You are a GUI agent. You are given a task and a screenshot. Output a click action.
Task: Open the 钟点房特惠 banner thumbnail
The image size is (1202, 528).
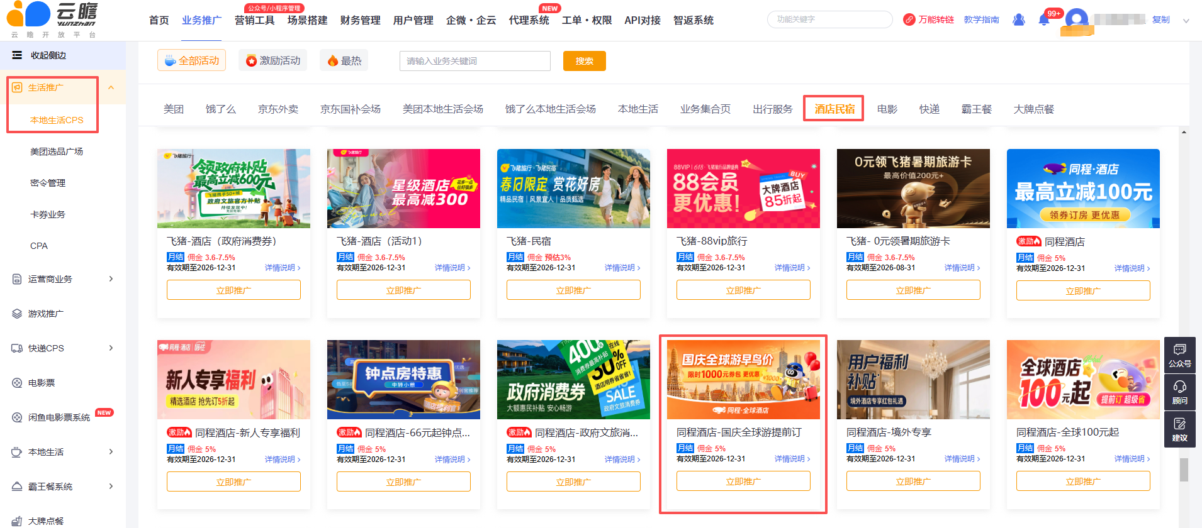403,380
